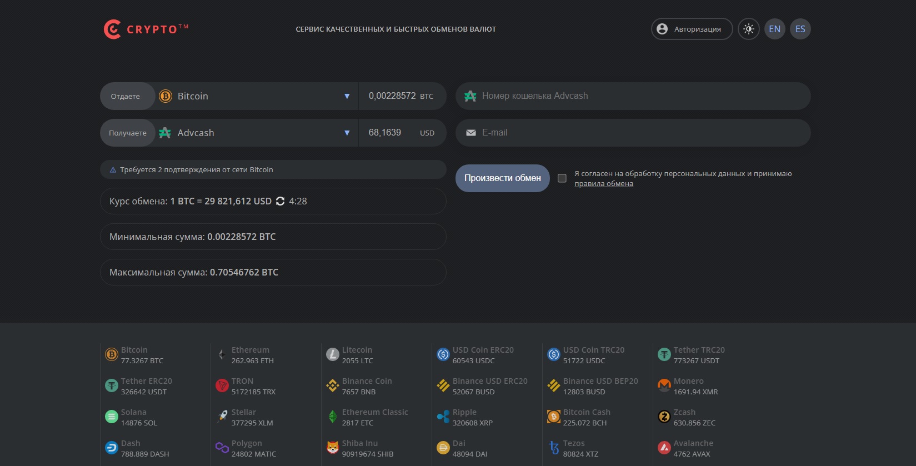The height and width of the screenshot is (466, 916).
Task: Click the warning triangle confirmation icon
Action: 113,170
